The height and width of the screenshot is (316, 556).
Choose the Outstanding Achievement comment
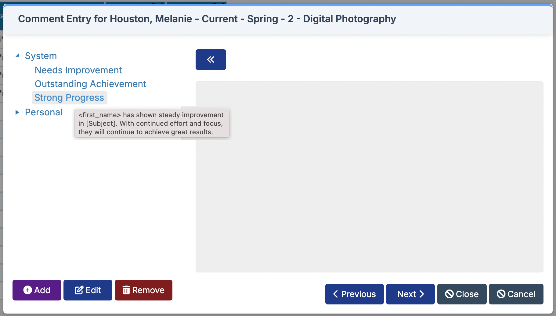91,84
